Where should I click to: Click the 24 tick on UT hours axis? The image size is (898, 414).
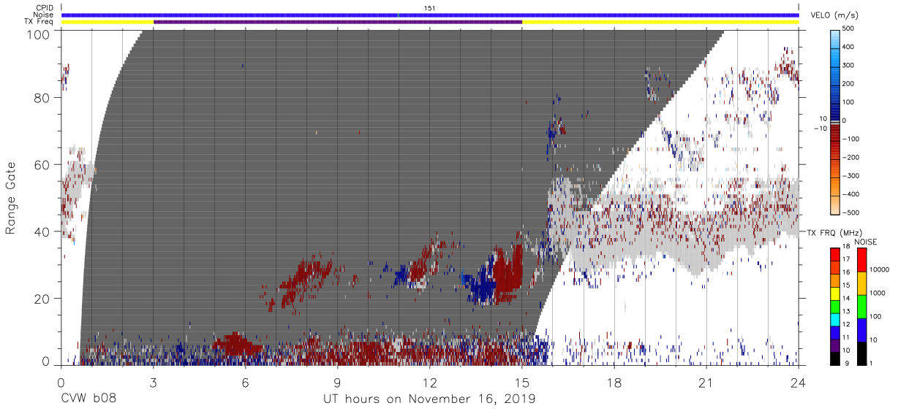pyautogui.click(x=799, y=382)
